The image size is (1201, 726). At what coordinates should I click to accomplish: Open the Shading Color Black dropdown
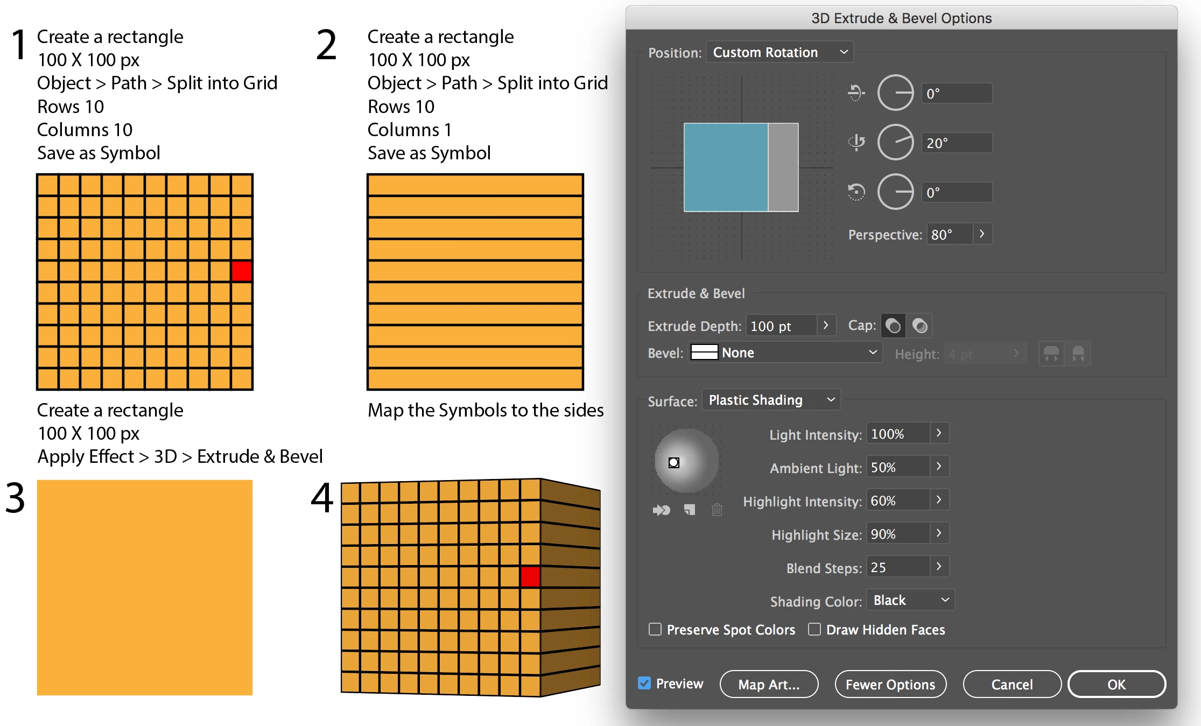coord(910,600)
